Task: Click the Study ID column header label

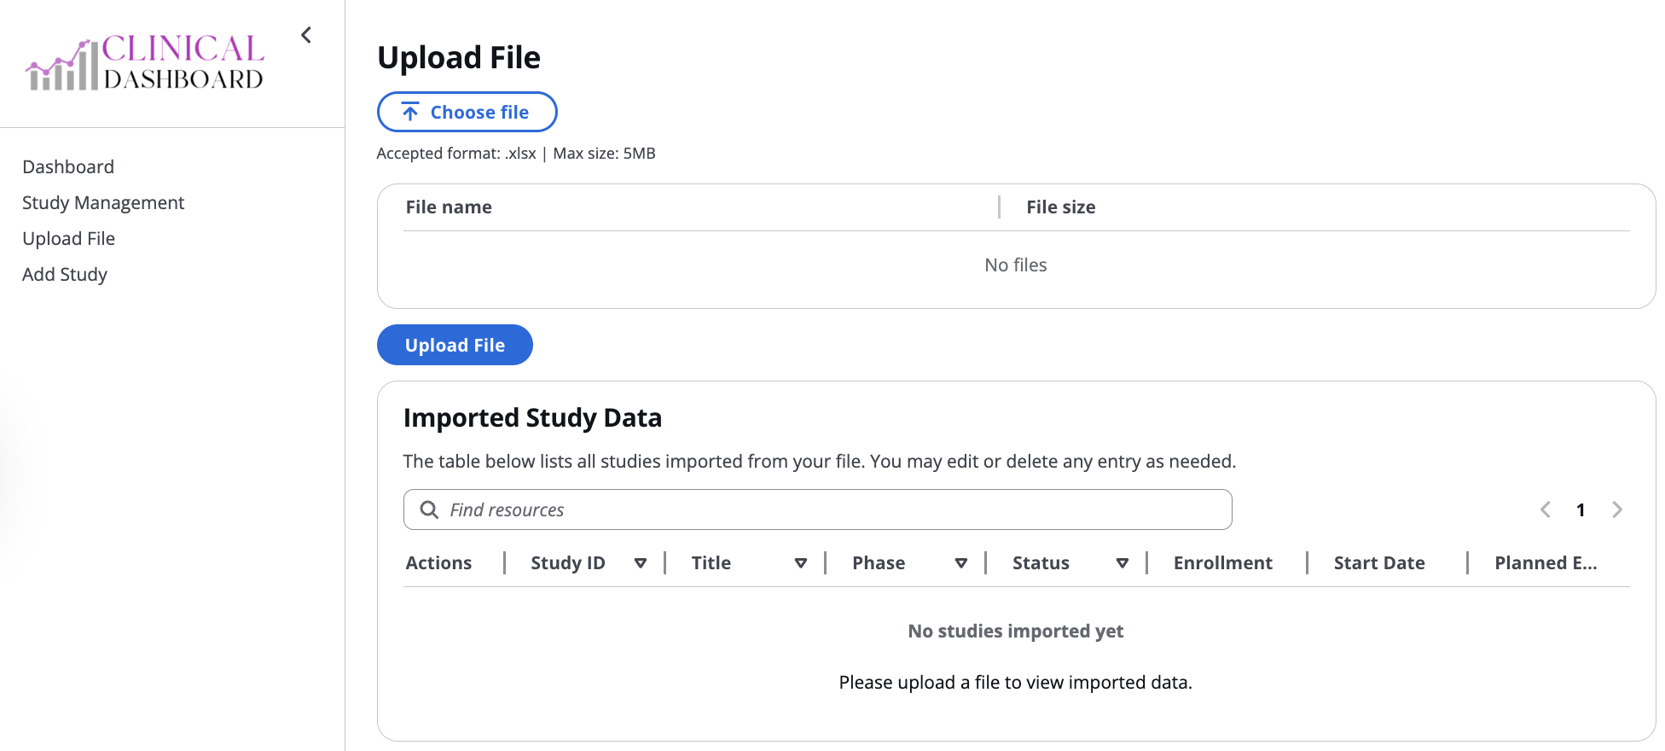Action: [x=567, y=563]
